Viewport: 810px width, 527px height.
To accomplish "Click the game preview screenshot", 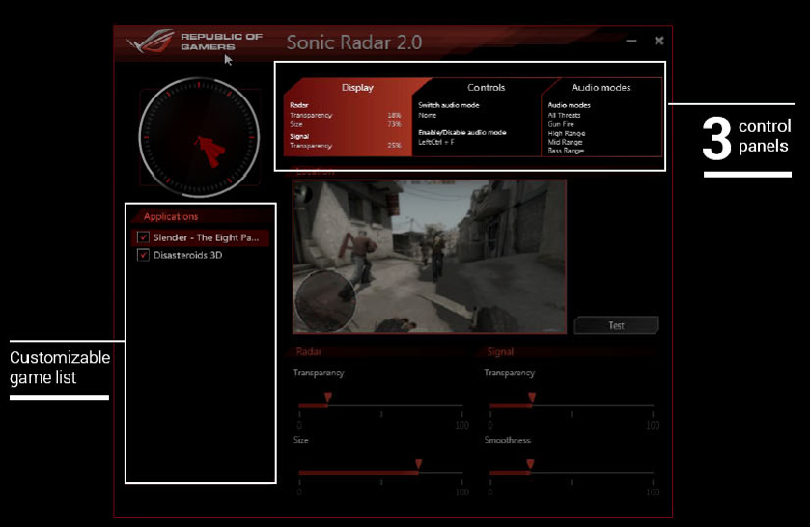I will pos(430,257).
